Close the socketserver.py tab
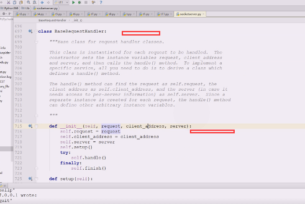 click(x=203, y=14)
